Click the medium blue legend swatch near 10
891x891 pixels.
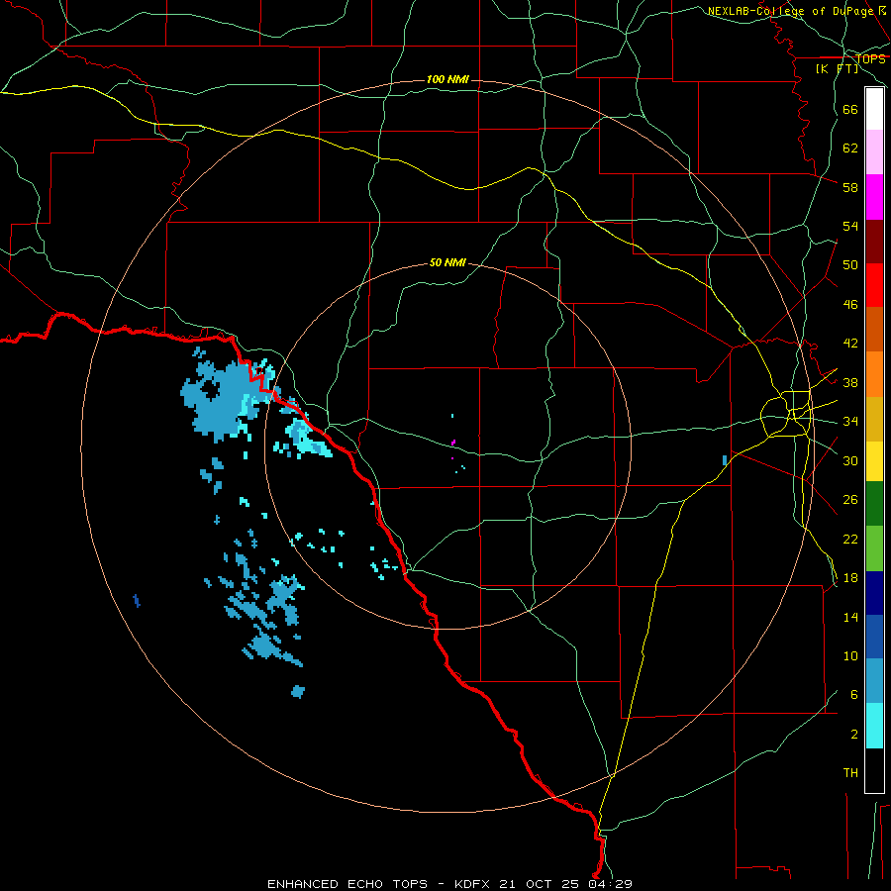[x=874, y=637]
